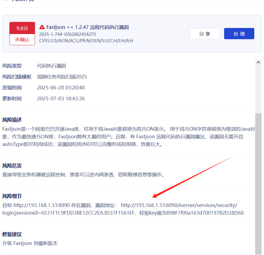Image resolution: width=264 pixels, height=255 pixels.
Task: Select the 9.8分 score badge
Action: 22,28
